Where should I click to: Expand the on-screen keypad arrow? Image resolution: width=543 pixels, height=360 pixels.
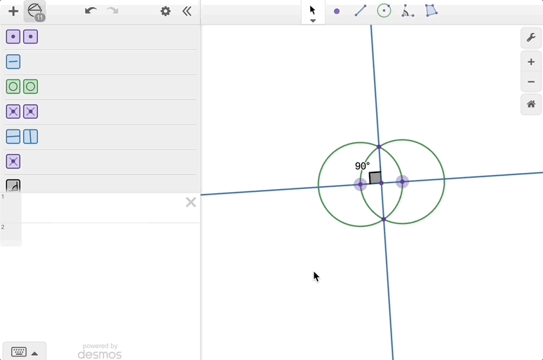pyautogui.click(x=35, y=353)
